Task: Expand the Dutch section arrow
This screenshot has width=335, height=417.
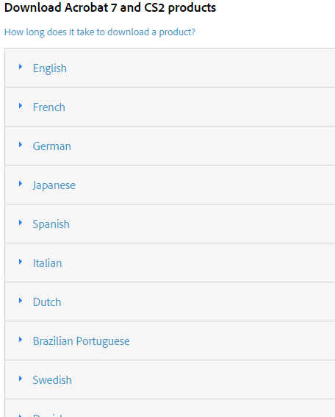Action: click(x=21, y=301)
